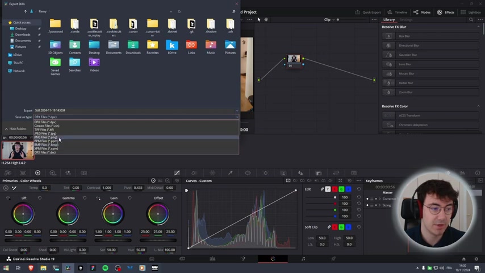Toggle the Y luminance curve channel

coord(328,189)
